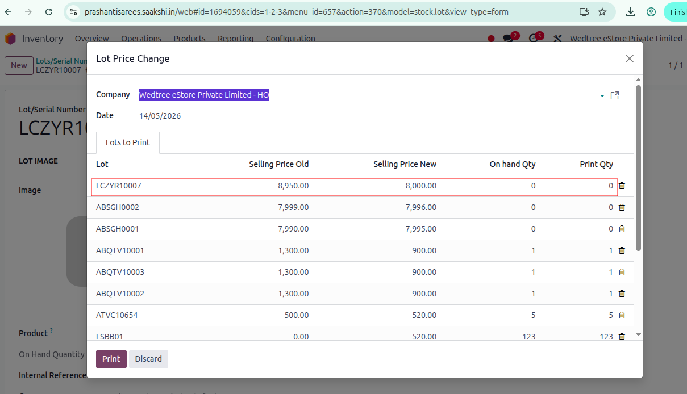This screenshot has height=394, width=687.
Task: Open the Inventory app home icon
Action: [x=10, y=39]
